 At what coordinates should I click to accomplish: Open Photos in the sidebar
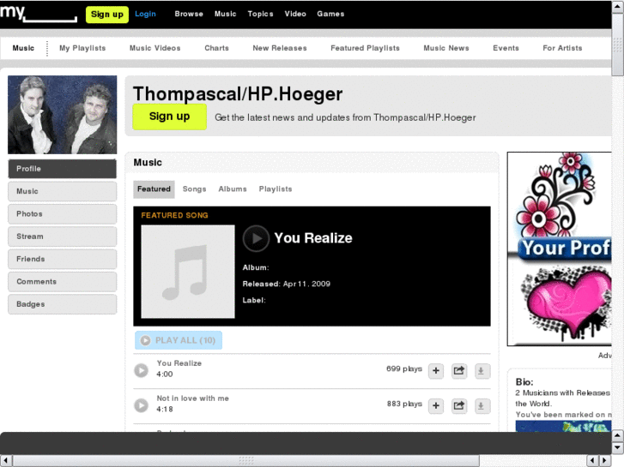62,214
